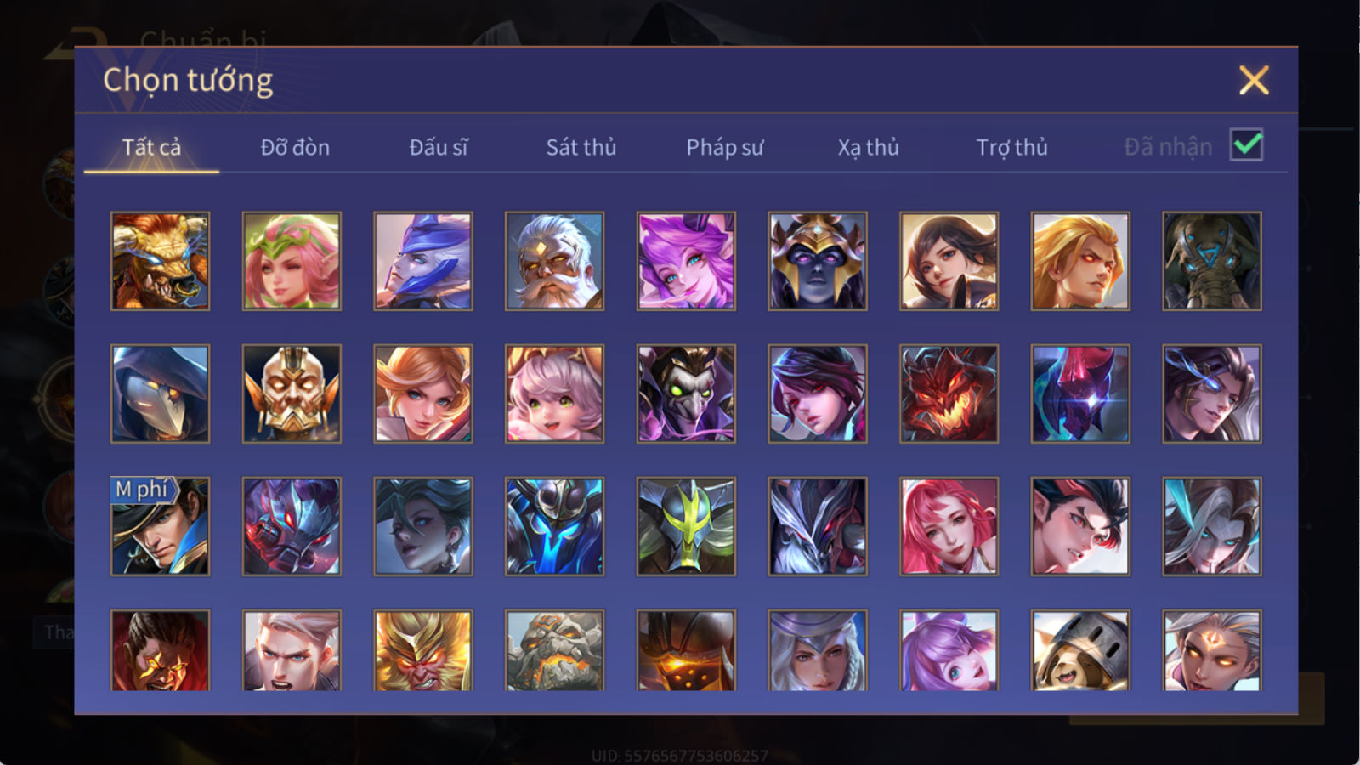This screenshot has width=1360, height=765.
Task: Choose the rock golem hero portrait
Action: tap(554, 650)
